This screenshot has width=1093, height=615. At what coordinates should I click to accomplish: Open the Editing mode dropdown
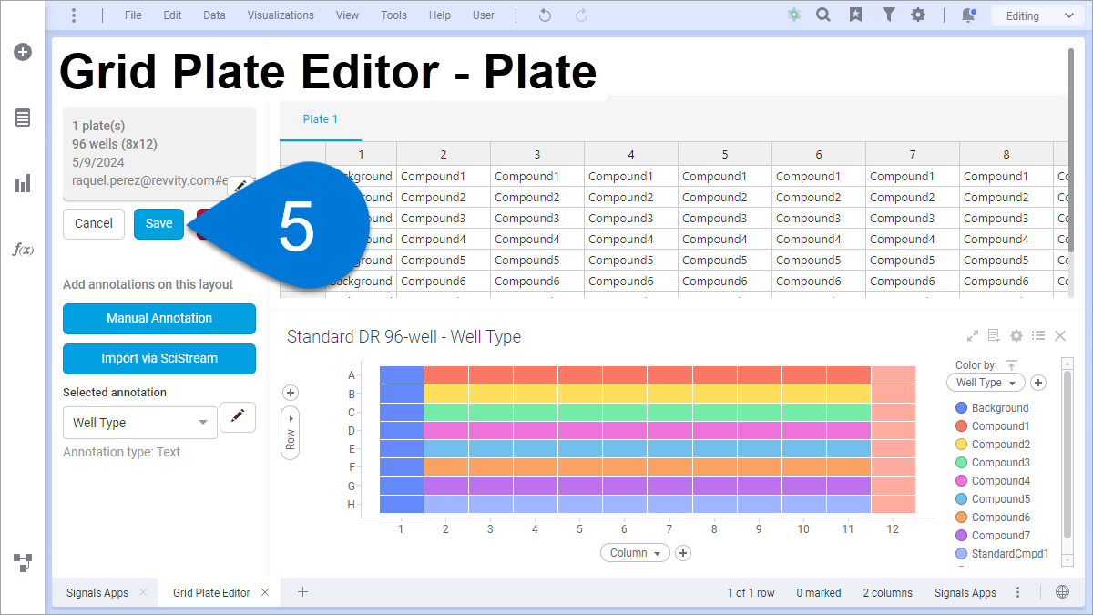coord(1037,15)
